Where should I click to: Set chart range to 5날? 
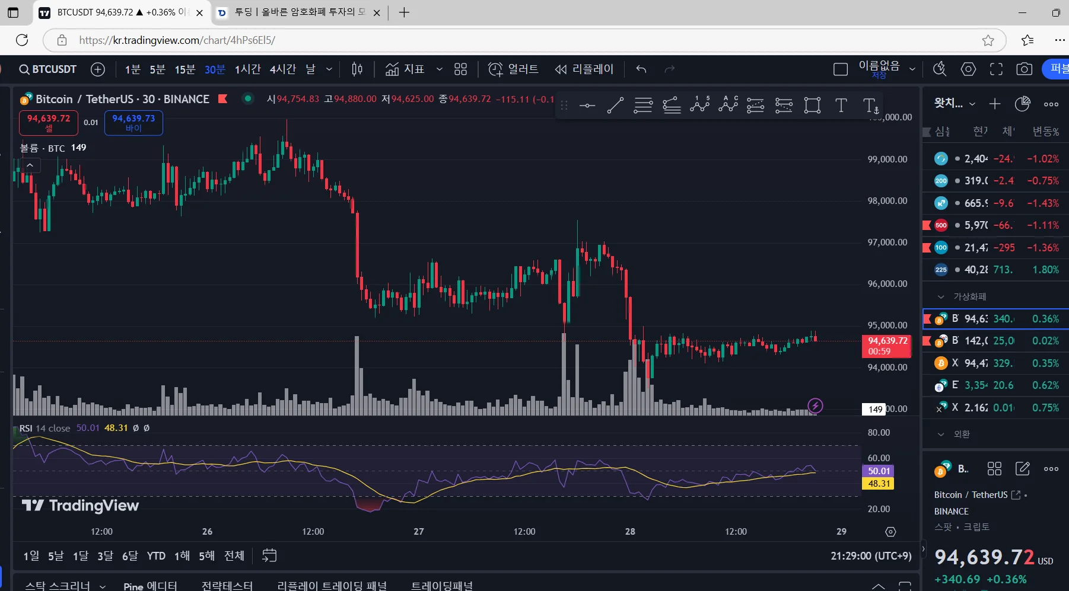pyautogui.click(x=56, y=555)
